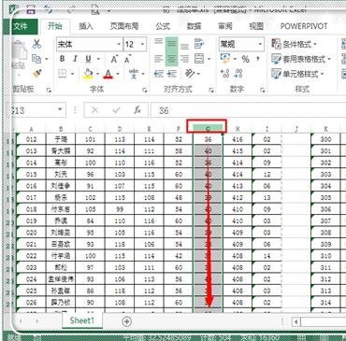Select cell containing 314
The width and height of the screenshot is (346, 341).
pyautogui.click(x=325, y=303)
